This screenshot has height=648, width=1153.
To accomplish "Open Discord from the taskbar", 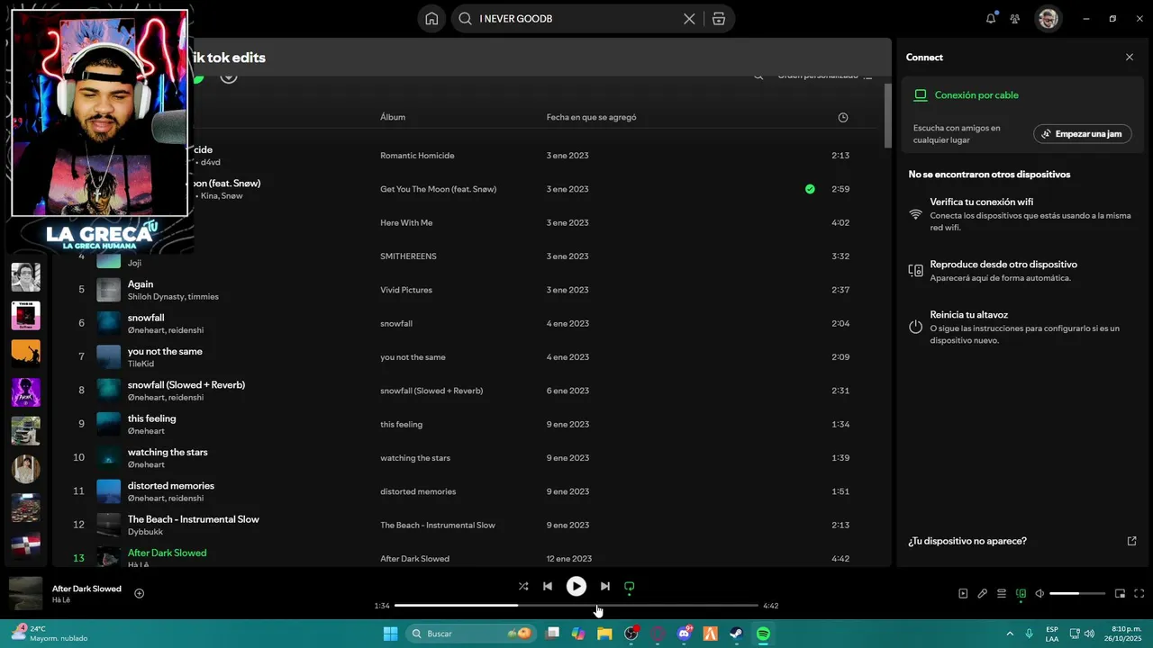I will pos(684,634).
